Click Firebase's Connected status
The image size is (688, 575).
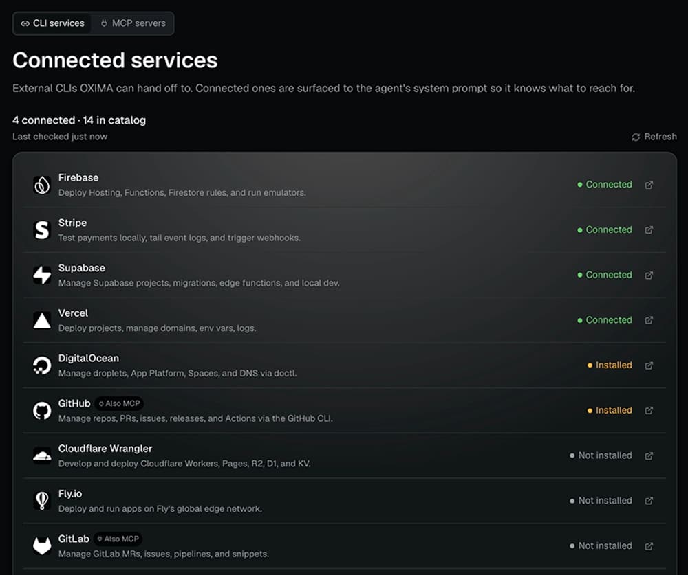pyautogui.click(x=605, y=185)
